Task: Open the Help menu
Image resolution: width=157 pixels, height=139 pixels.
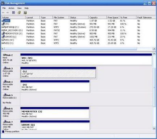Action: click(x=26, y=8)
